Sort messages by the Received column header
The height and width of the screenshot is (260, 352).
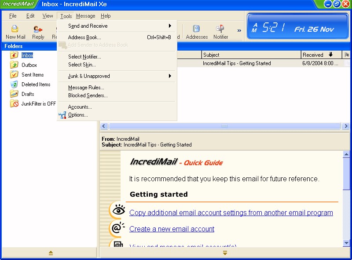(x=321, y=55)
